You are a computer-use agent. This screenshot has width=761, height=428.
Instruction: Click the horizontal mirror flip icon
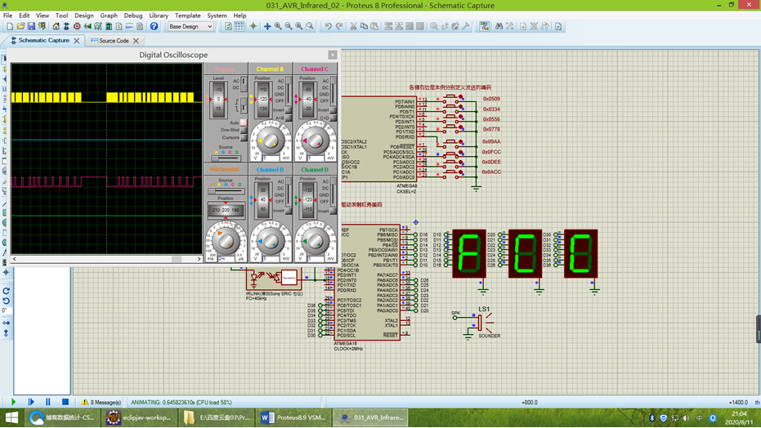tap(7, 323)
